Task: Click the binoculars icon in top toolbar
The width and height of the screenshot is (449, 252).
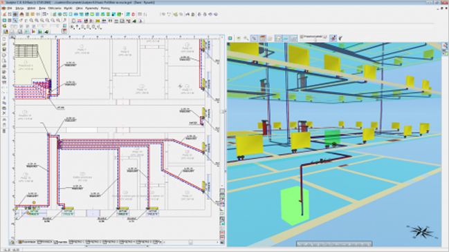Action: (x=187, y=14)
